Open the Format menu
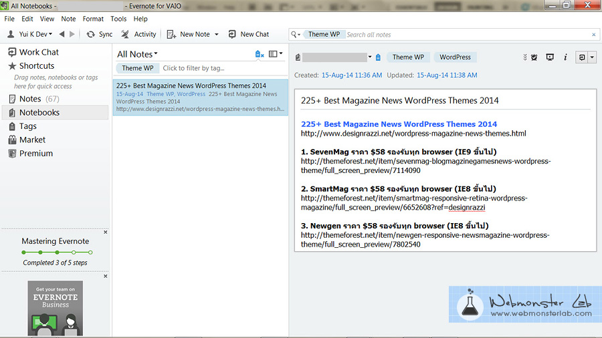The image size is (602, 338). [93, 19]
